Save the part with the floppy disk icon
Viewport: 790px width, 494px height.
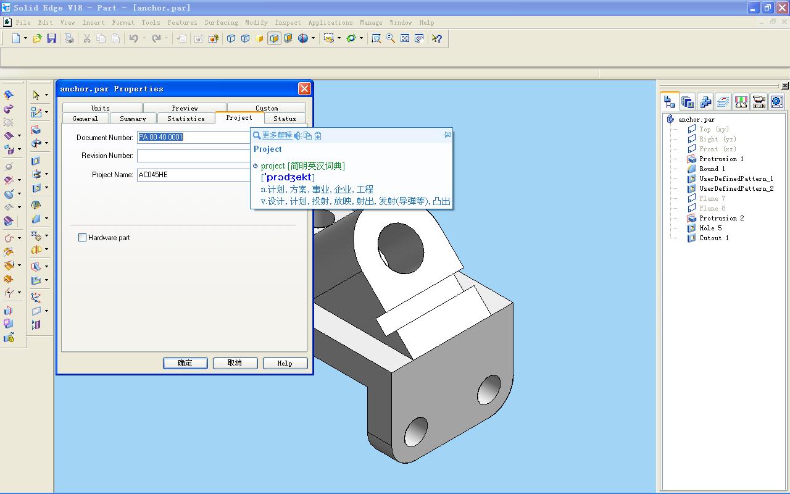click(x=52, y=38)
